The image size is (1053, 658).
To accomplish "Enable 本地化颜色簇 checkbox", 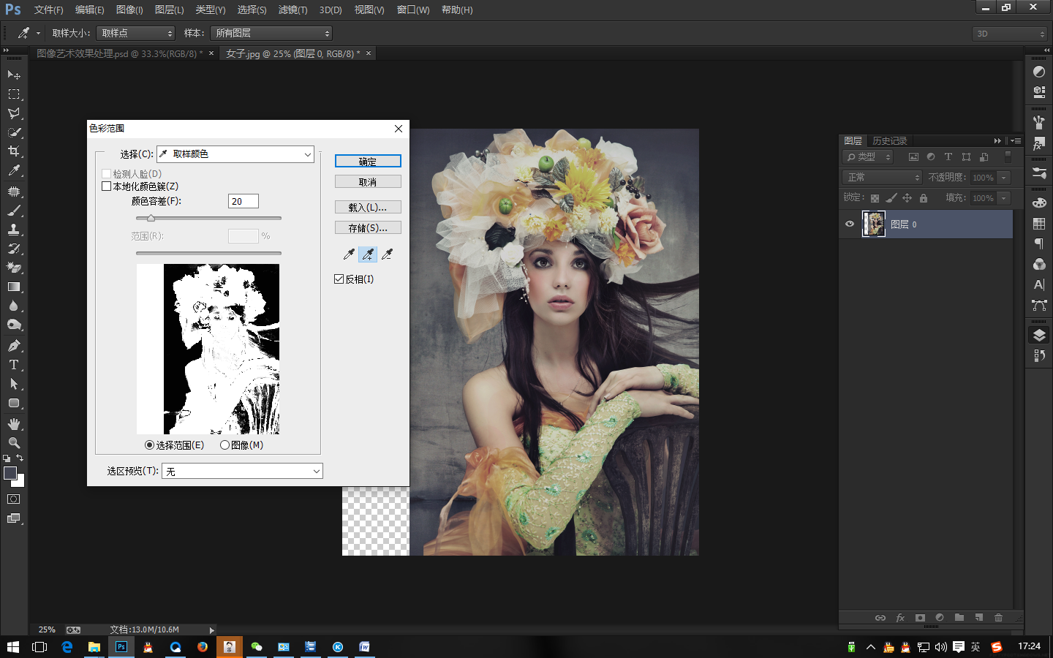I will point(107,186).
